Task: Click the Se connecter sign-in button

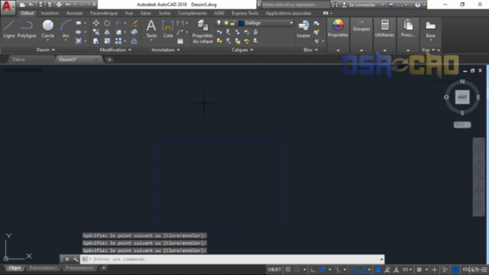Action: point(359,5)
